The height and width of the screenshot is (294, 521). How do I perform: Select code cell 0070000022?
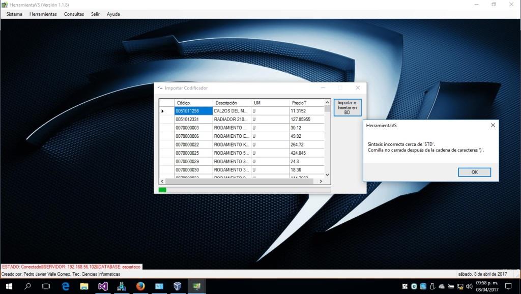(x=193, y=145)
